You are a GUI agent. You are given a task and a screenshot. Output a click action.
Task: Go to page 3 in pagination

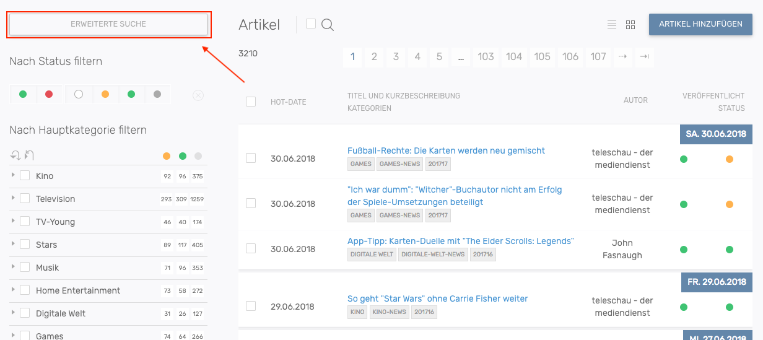[x=396, y=57]
